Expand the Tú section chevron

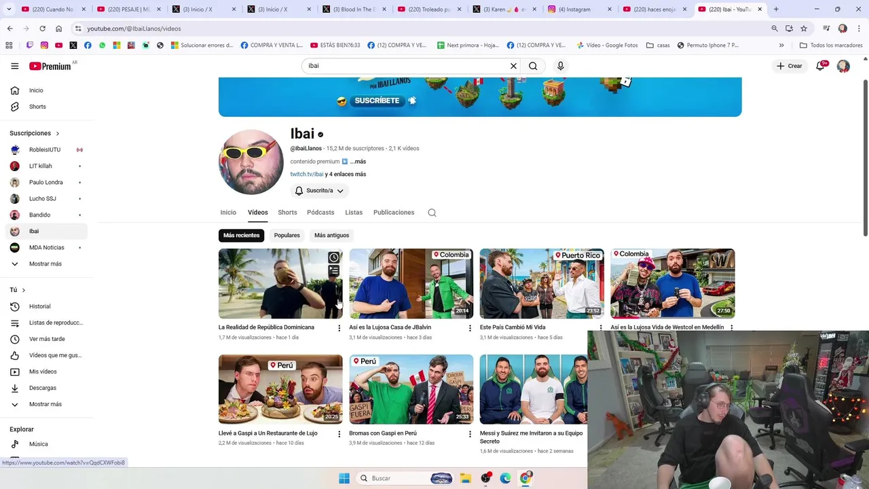23,290
